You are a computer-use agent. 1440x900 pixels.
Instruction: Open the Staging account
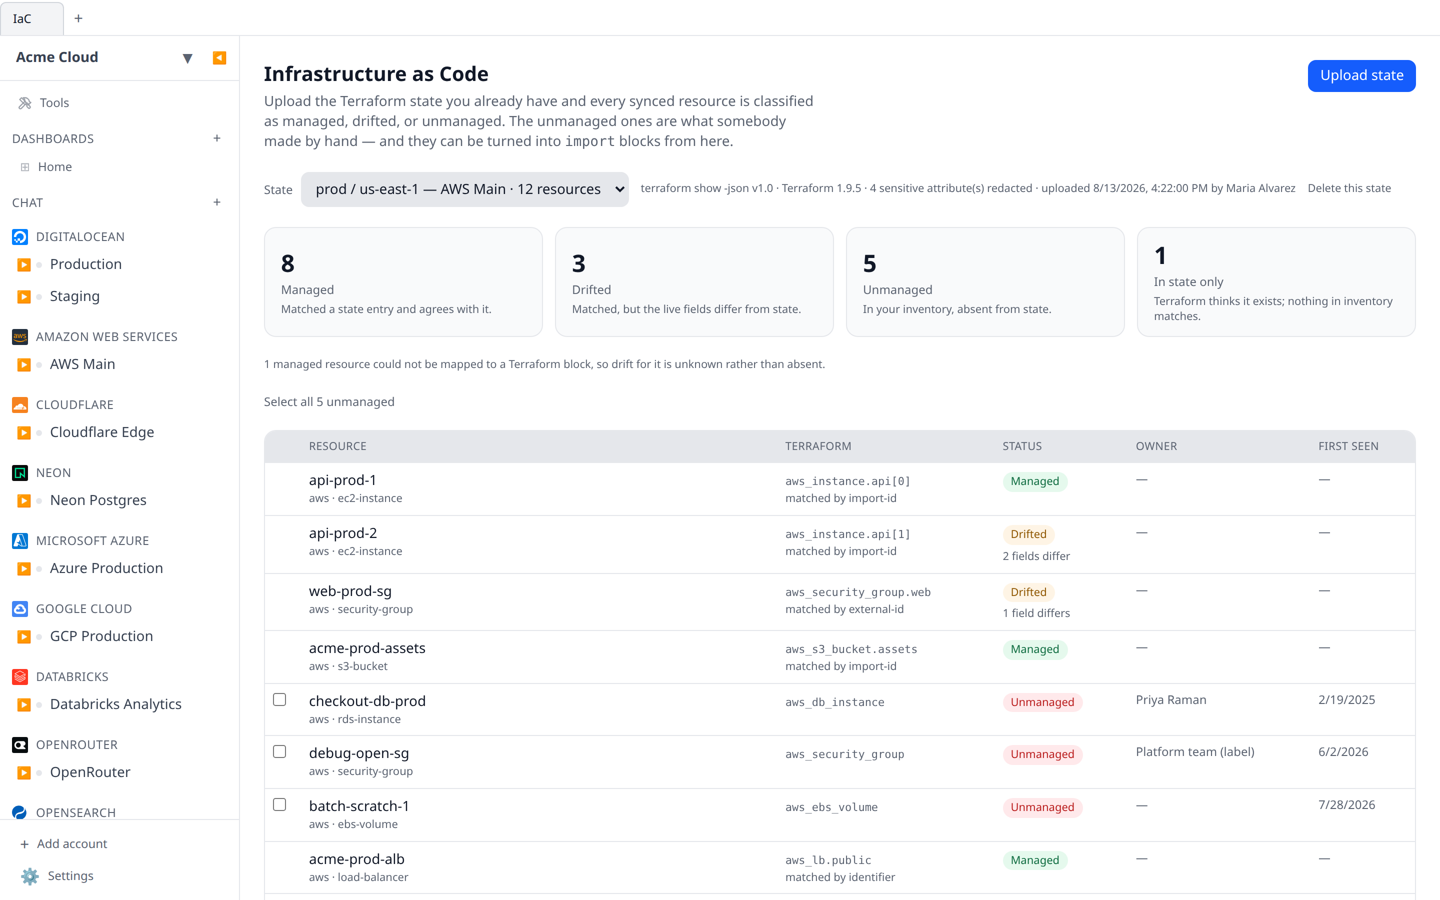click(75, 296)
